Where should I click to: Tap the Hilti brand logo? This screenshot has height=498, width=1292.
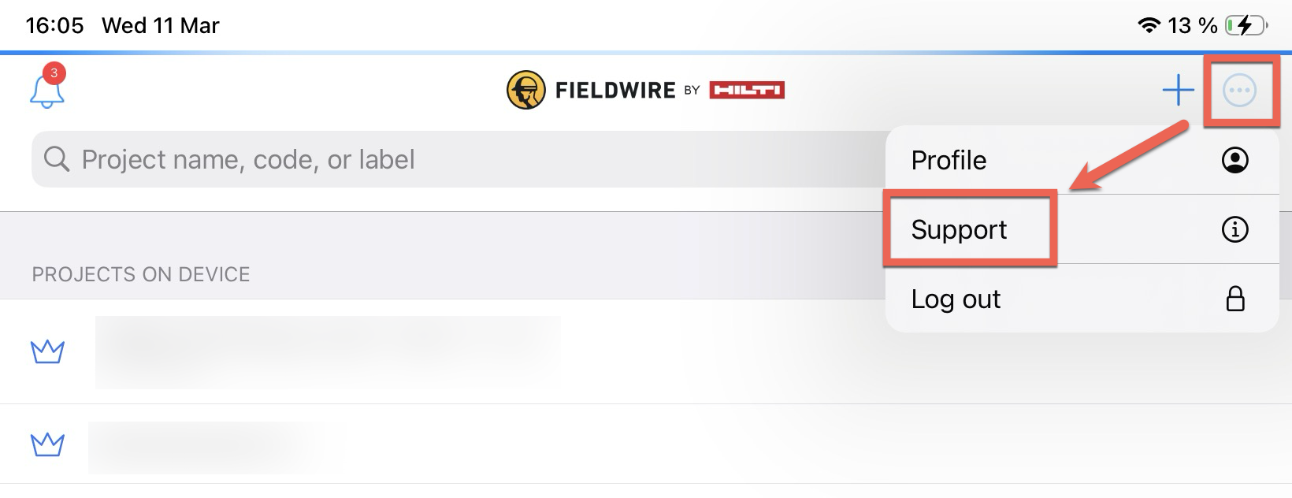pyautogui.click(x=745, y=89)
